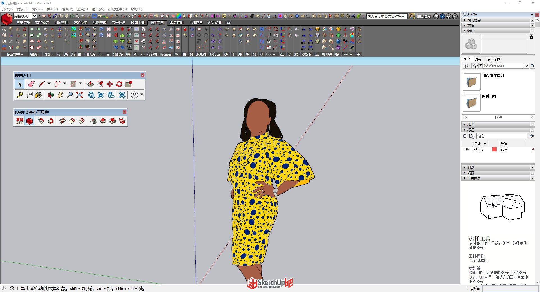Collapse the 标记 panel
Viewport: 540px width, 292px height.
point(498,130)
